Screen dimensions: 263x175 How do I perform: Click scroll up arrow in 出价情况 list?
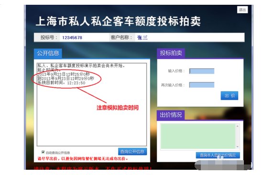tap(237, 126)
